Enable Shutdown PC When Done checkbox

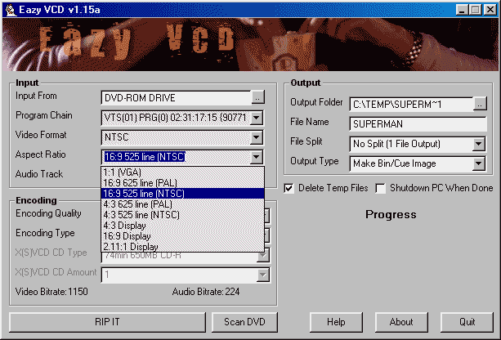pyautogui.click(x=381, y=188)
